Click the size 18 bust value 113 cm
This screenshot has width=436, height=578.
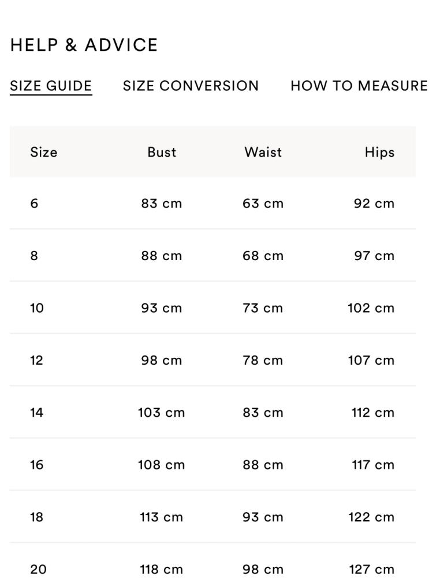coord(161,517)
